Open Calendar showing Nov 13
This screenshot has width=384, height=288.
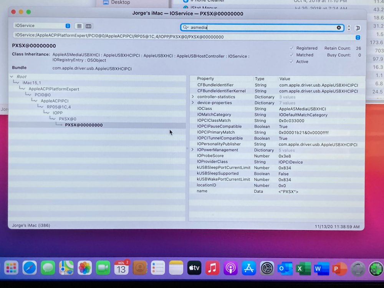click(121, 268)
